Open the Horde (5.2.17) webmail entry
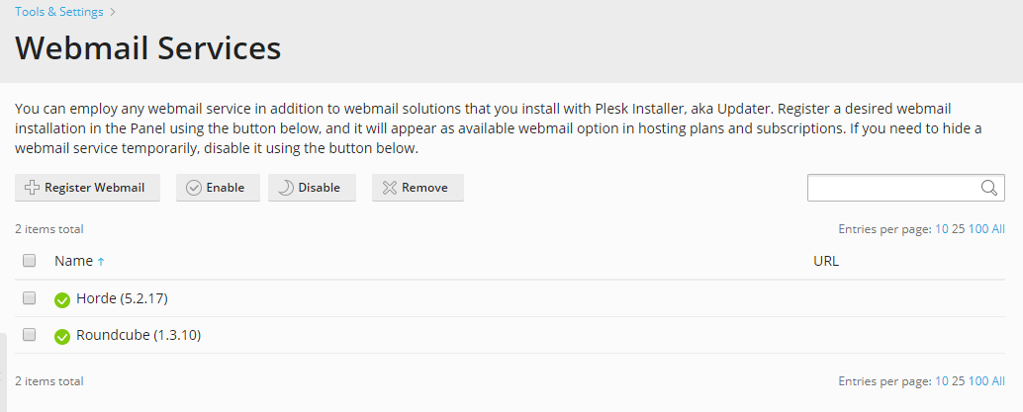Viewport: 1023px width, 412px height. (x=122, y=298)
